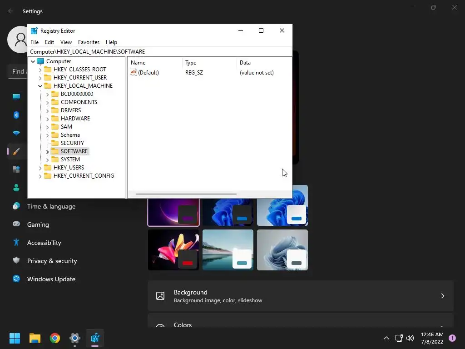Open the notification count badge
This screenshot has height=349, width=465.
[x=452, y=338]
